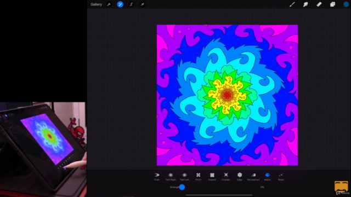The height and width of the screenshot is (197, 351).
Task: Select the Smudge tool
Action: click(x=305, y=4)
